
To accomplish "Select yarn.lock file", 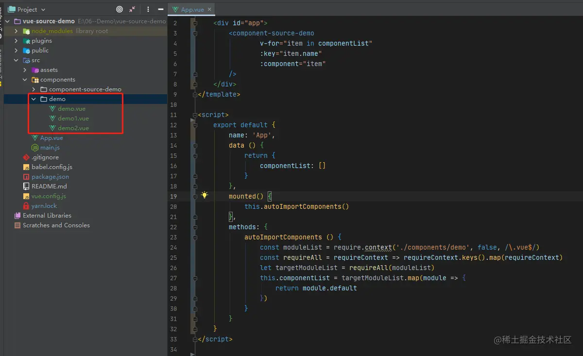I will pos(44,206).
